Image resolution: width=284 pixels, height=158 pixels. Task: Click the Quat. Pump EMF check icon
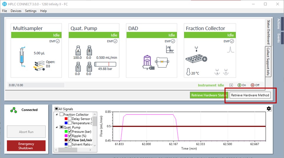[x=115, y=41]
